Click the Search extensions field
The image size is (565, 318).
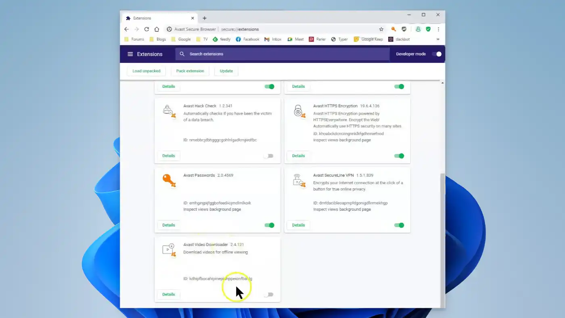tap(242, 54)
